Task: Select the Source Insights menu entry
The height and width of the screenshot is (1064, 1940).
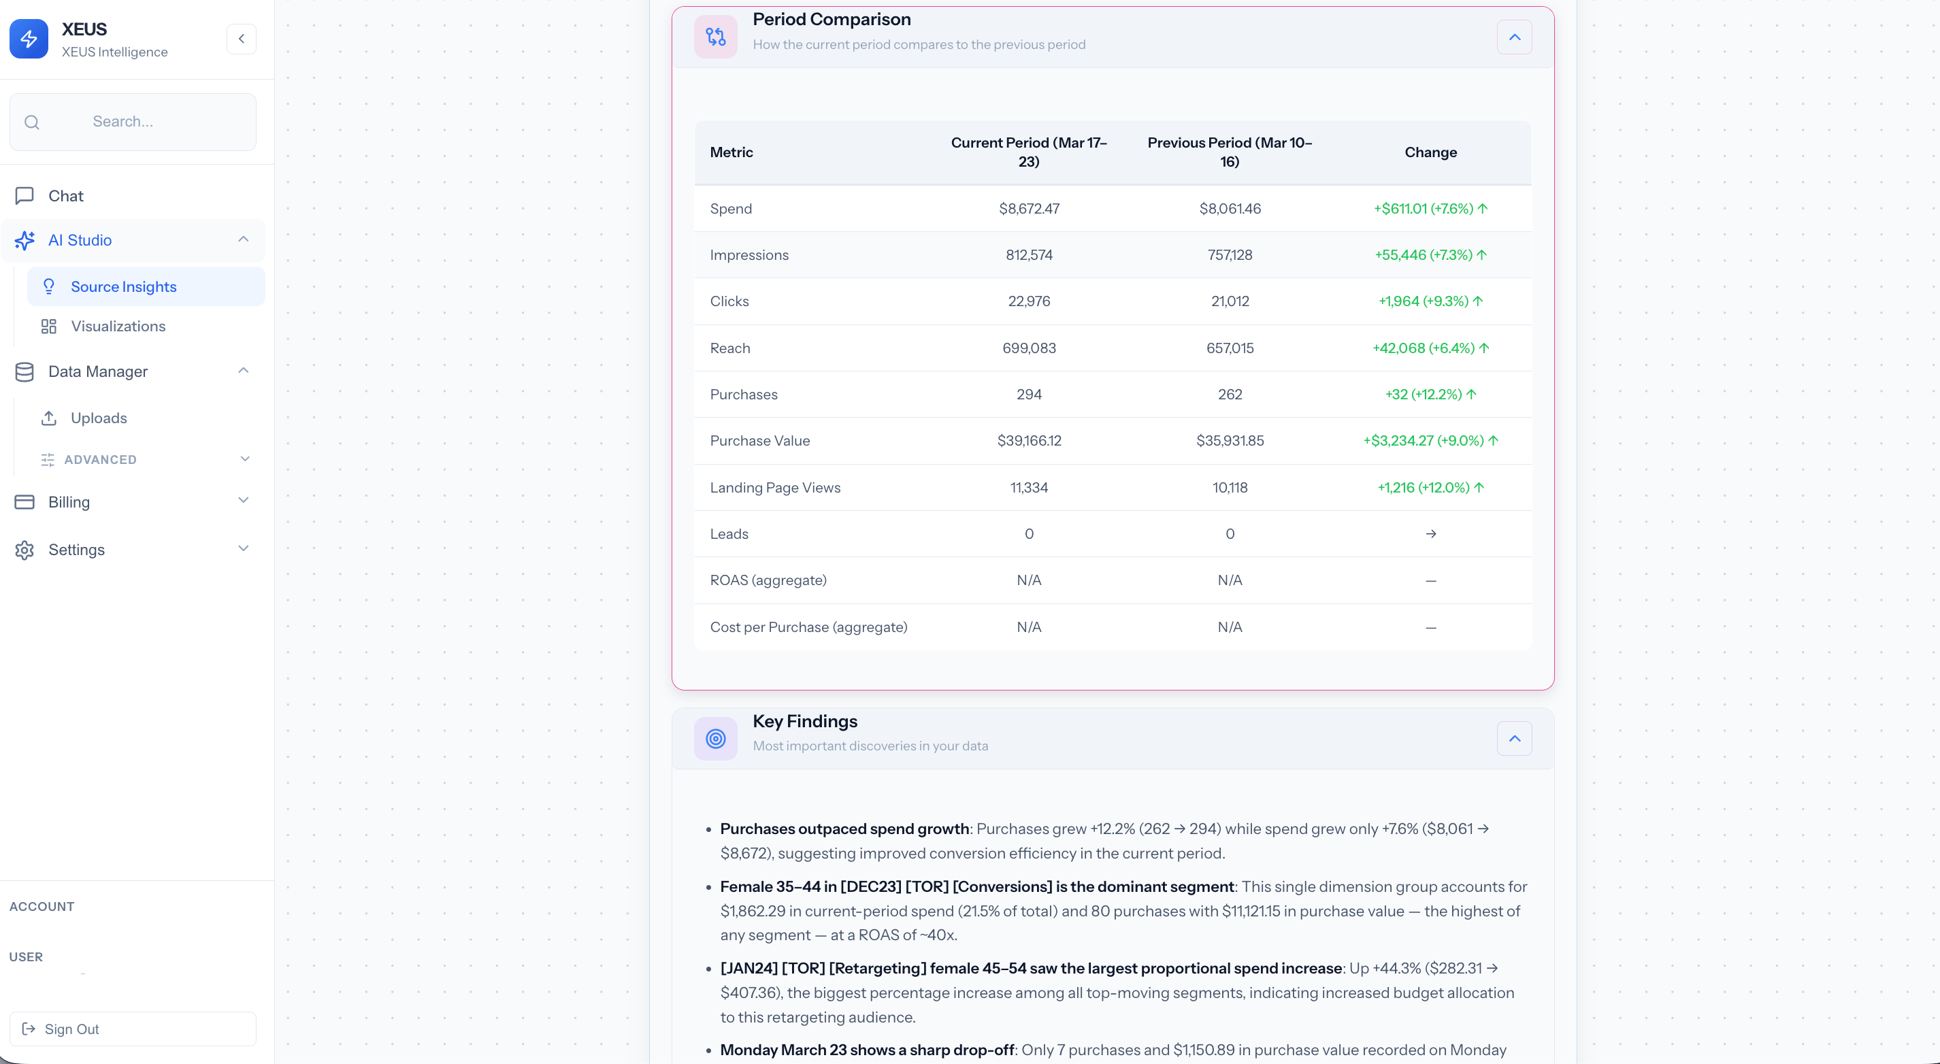Action: pos(124,286)
